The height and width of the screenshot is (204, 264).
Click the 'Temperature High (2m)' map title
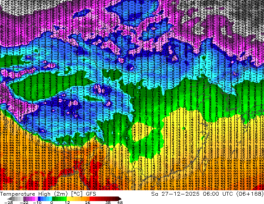pos(34,194)
